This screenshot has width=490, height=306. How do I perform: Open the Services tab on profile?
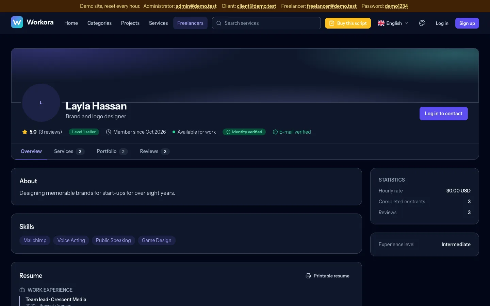[x=69, y=151]
